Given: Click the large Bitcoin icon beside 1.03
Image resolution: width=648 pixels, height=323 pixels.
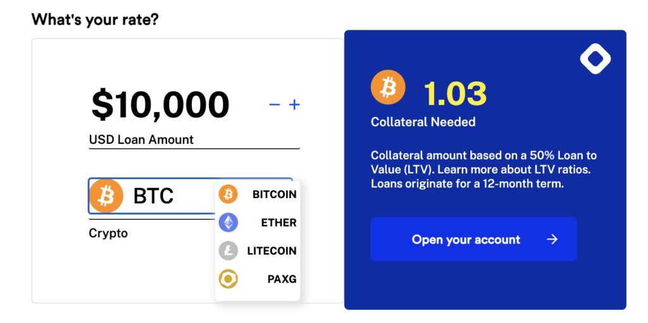Looking at the screenshot, I should click(x=388, y=87).
